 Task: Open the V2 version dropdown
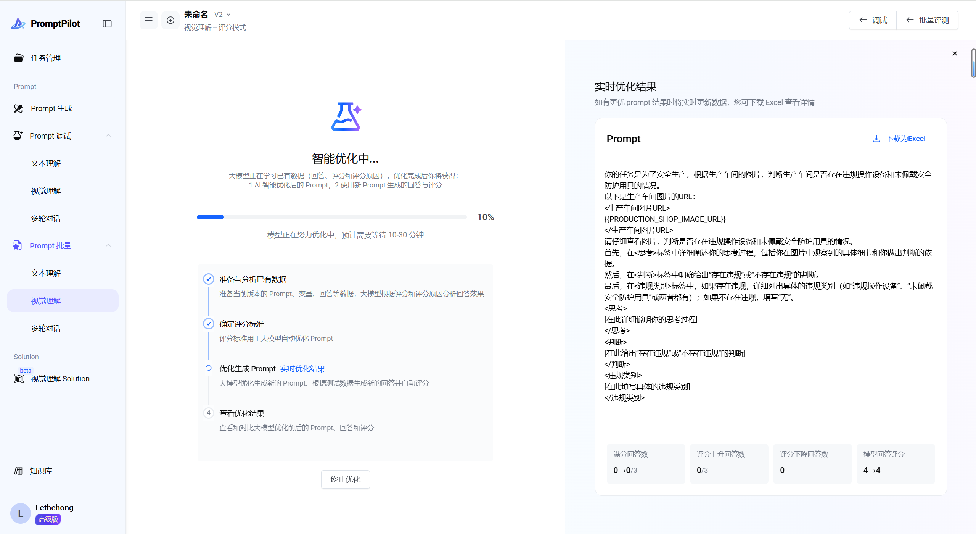point(223,15)
